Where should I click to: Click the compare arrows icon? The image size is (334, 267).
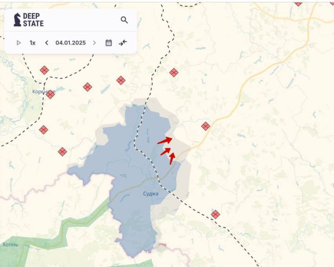pyautogui.click(x=123, y=43)
